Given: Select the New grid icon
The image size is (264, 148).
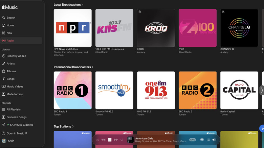Looking at the screenshot, I should (x=3, y=33).
